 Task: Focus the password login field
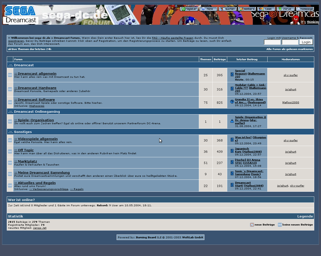[x=290, y=42]
